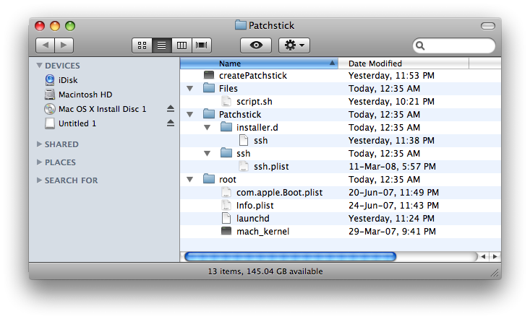Select the mach_kernel file

point(262,232)
